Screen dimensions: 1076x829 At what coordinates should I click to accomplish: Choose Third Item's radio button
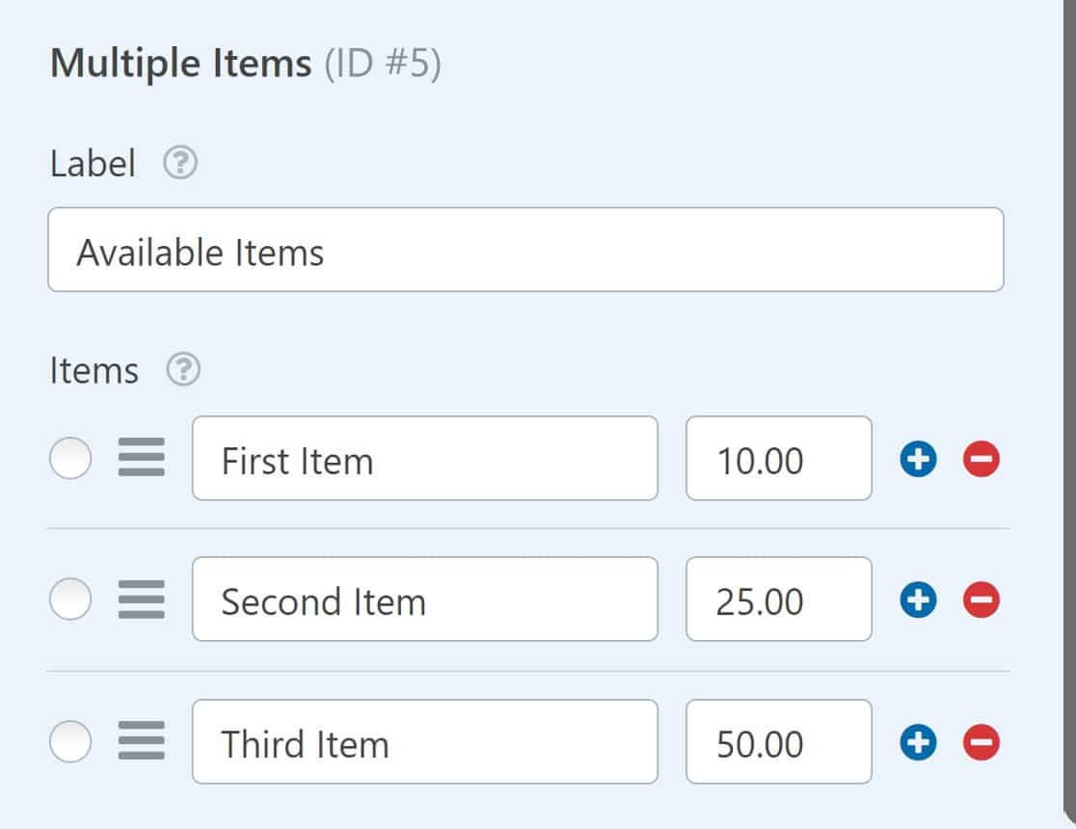(x=68, y=741)
